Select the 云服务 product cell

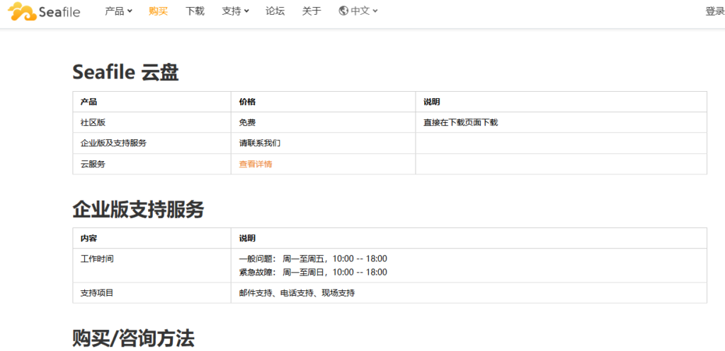point(152,164)
